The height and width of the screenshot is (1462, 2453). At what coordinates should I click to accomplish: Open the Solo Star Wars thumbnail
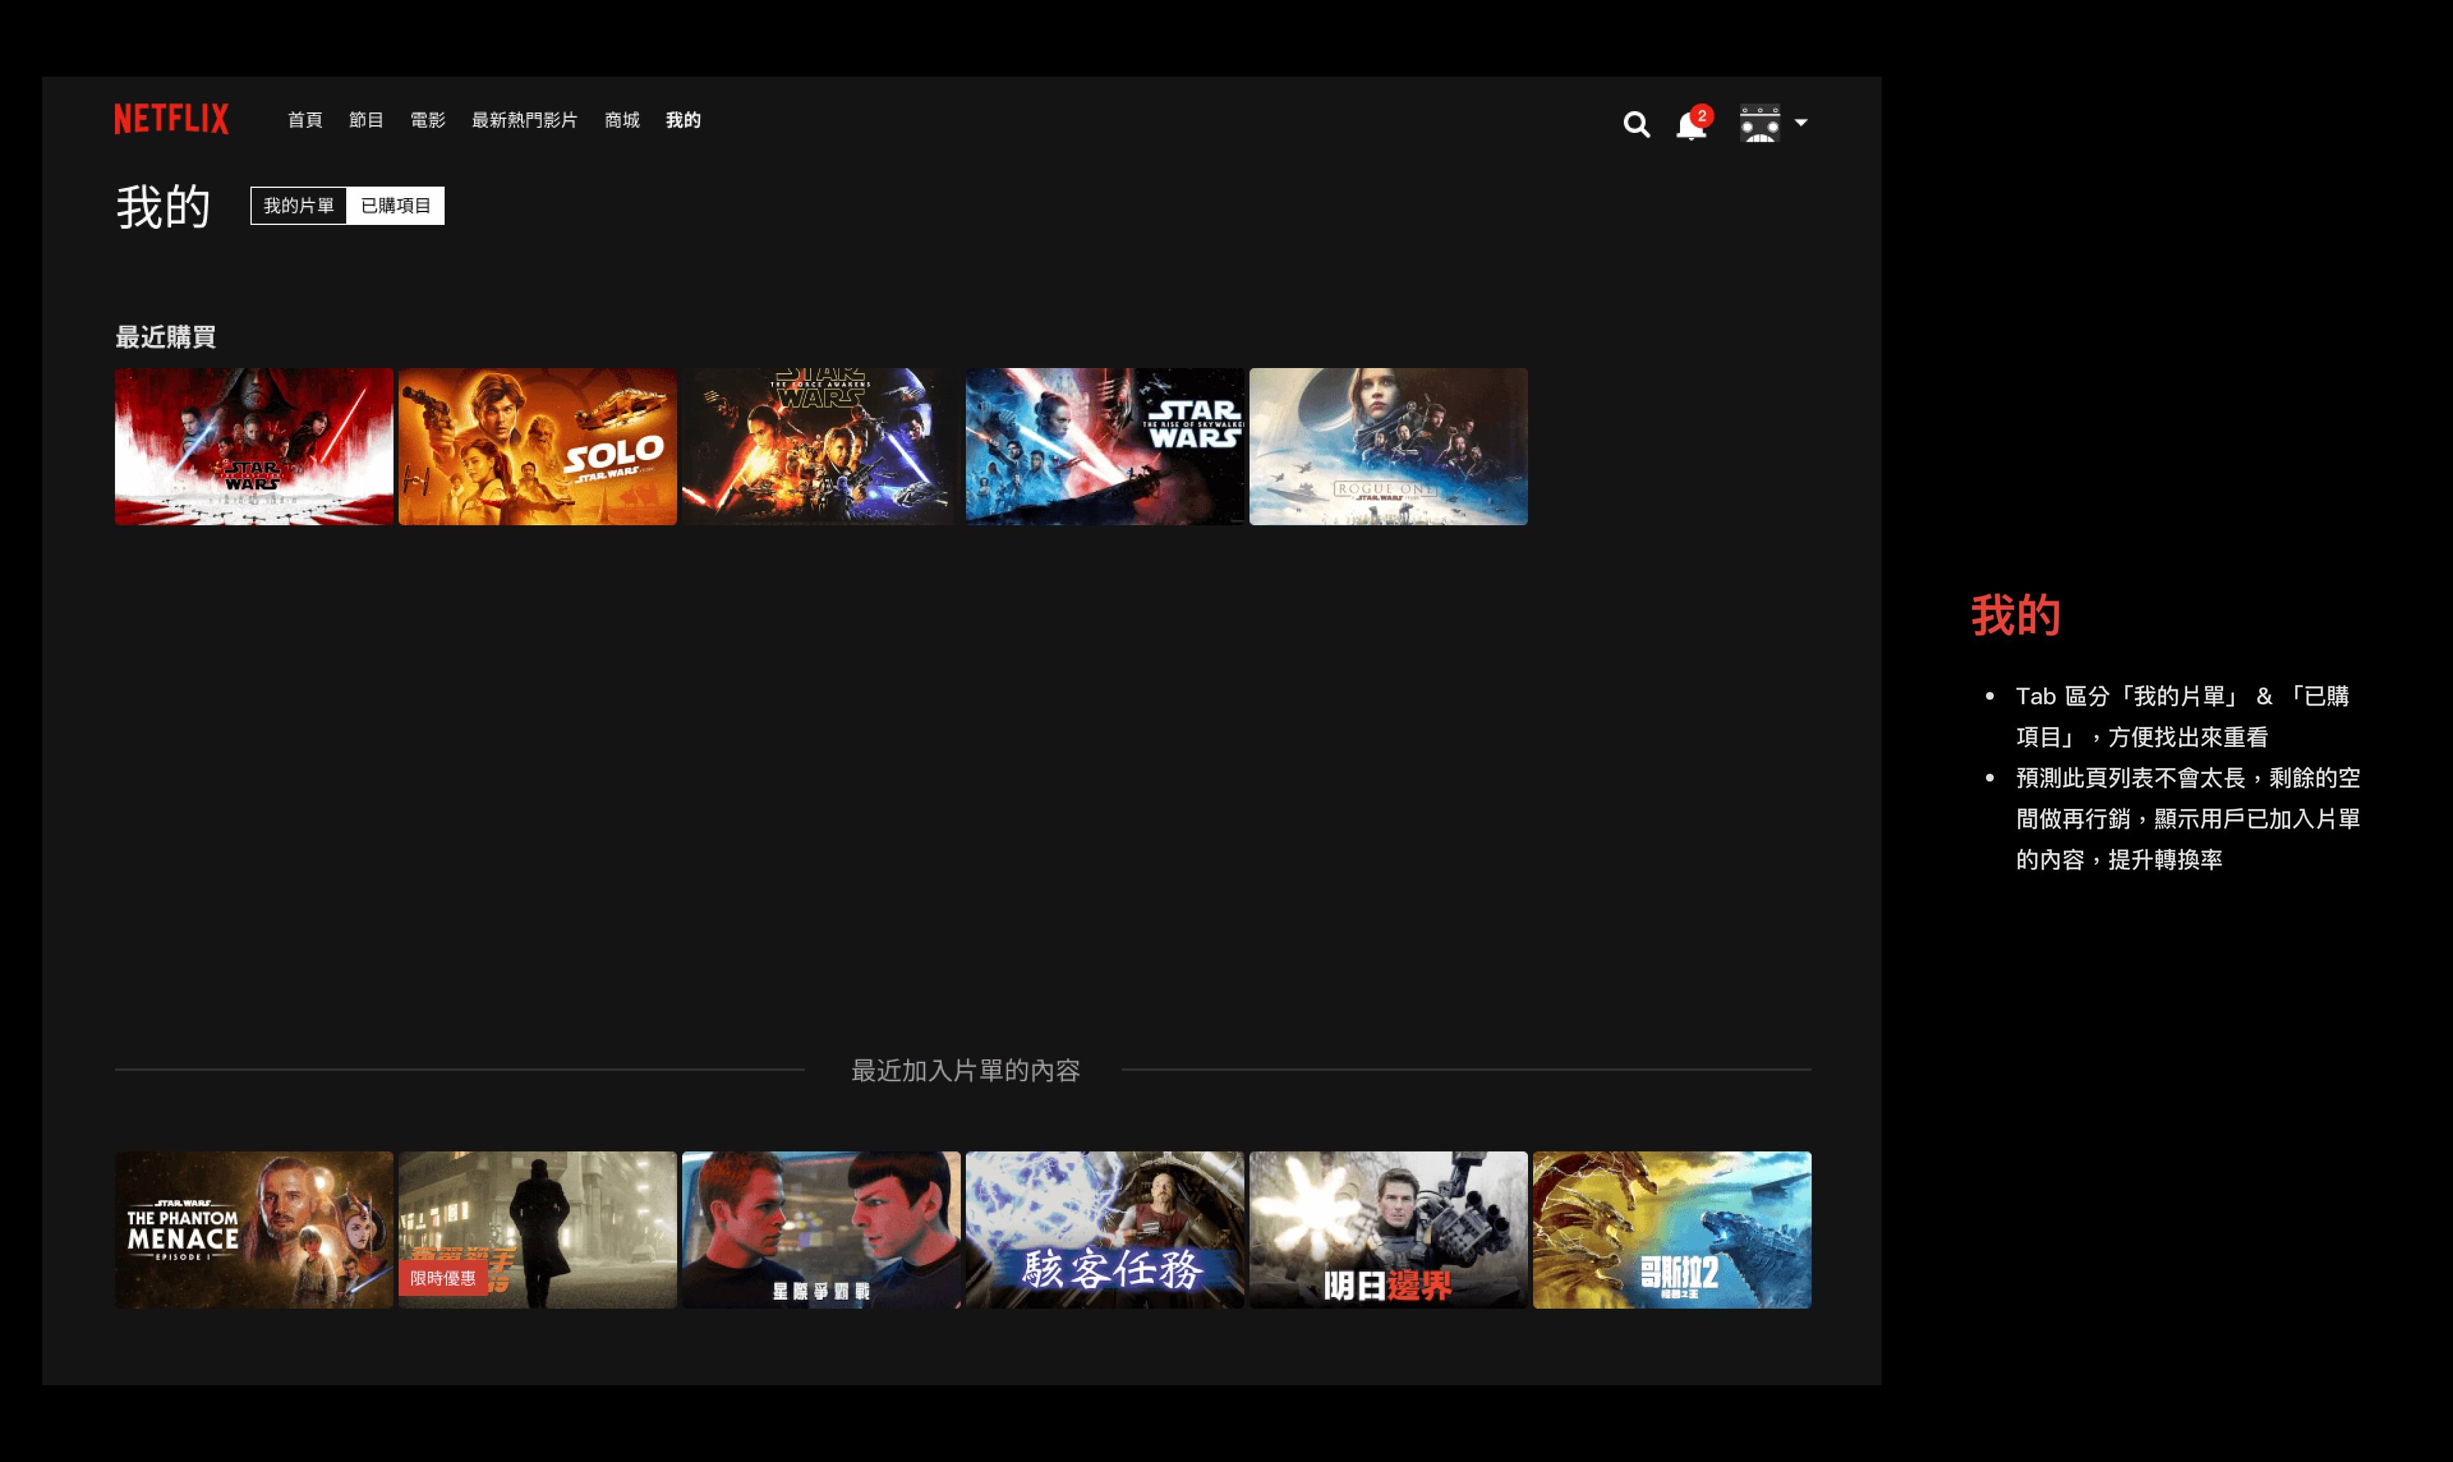coord(538,446)
